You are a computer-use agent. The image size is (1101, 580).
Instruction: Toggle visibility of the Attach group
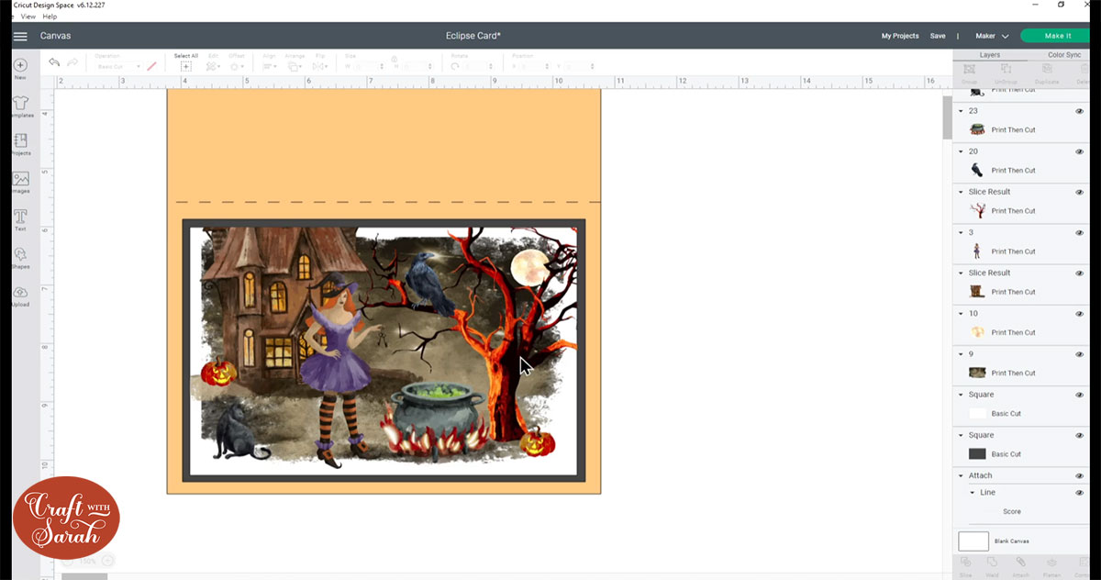[1079, 475]
